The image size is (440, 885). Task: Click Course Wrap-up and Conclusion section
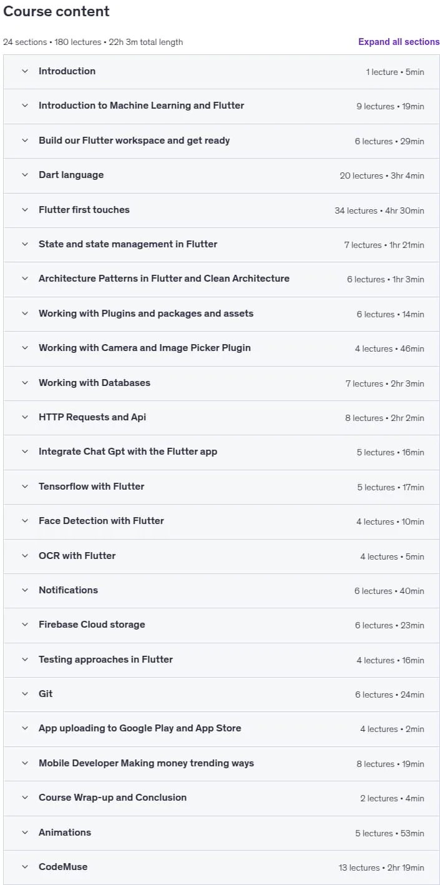click(x=221, y=798)
